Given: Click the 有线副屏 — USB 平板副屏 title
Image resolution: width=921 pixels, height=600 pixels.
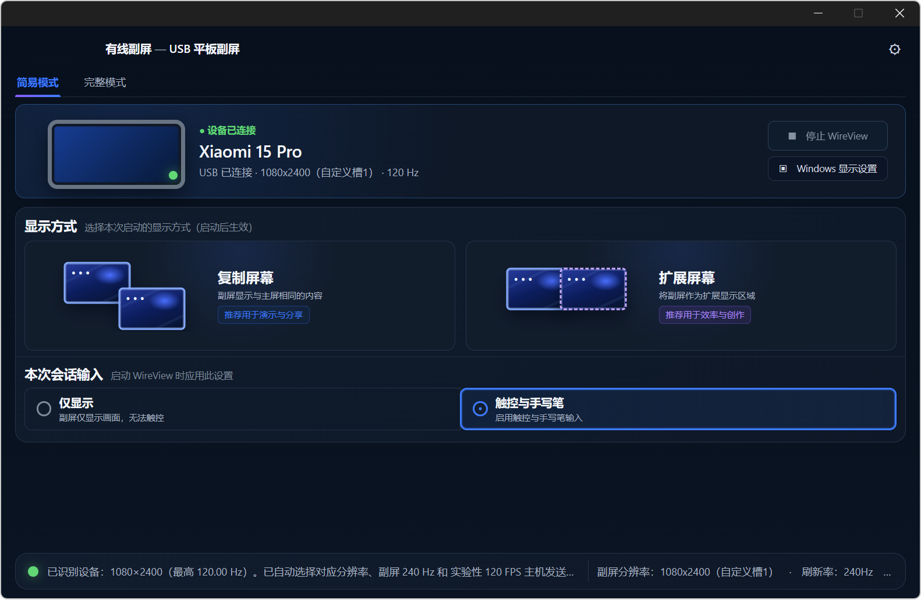Looking at the screenshot, I should coord(172,49).
